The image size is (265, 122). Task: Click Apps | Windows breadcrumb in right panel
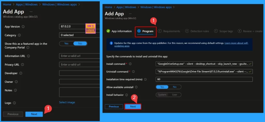click(x=126, y=7)
